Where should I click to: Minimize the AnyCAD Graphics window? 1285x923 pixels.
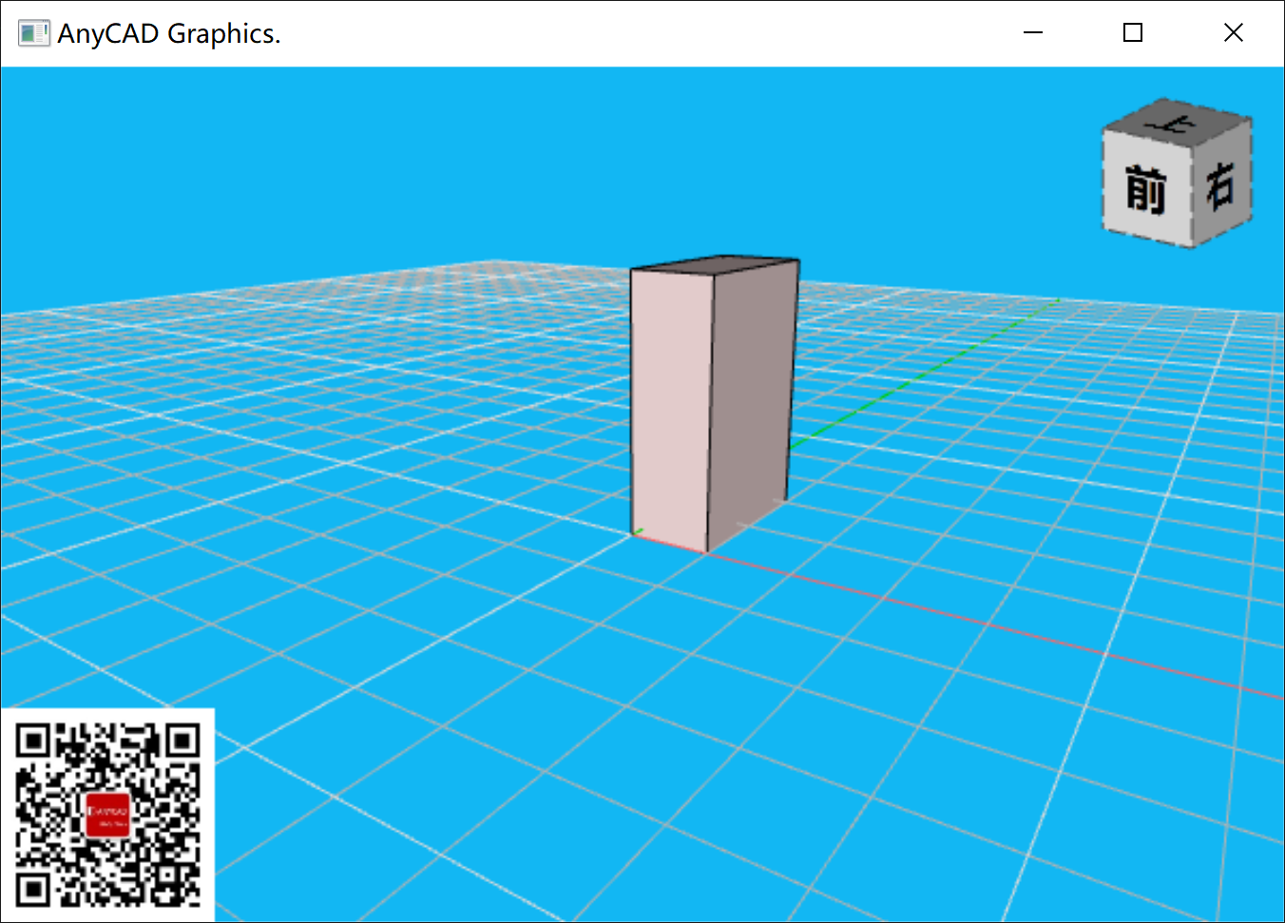click(1033, 32)
